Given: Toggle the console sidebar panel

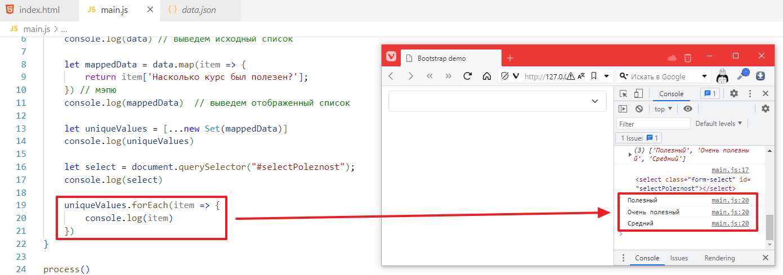Looking at the screenshot, I should click(x=623, y=109).
